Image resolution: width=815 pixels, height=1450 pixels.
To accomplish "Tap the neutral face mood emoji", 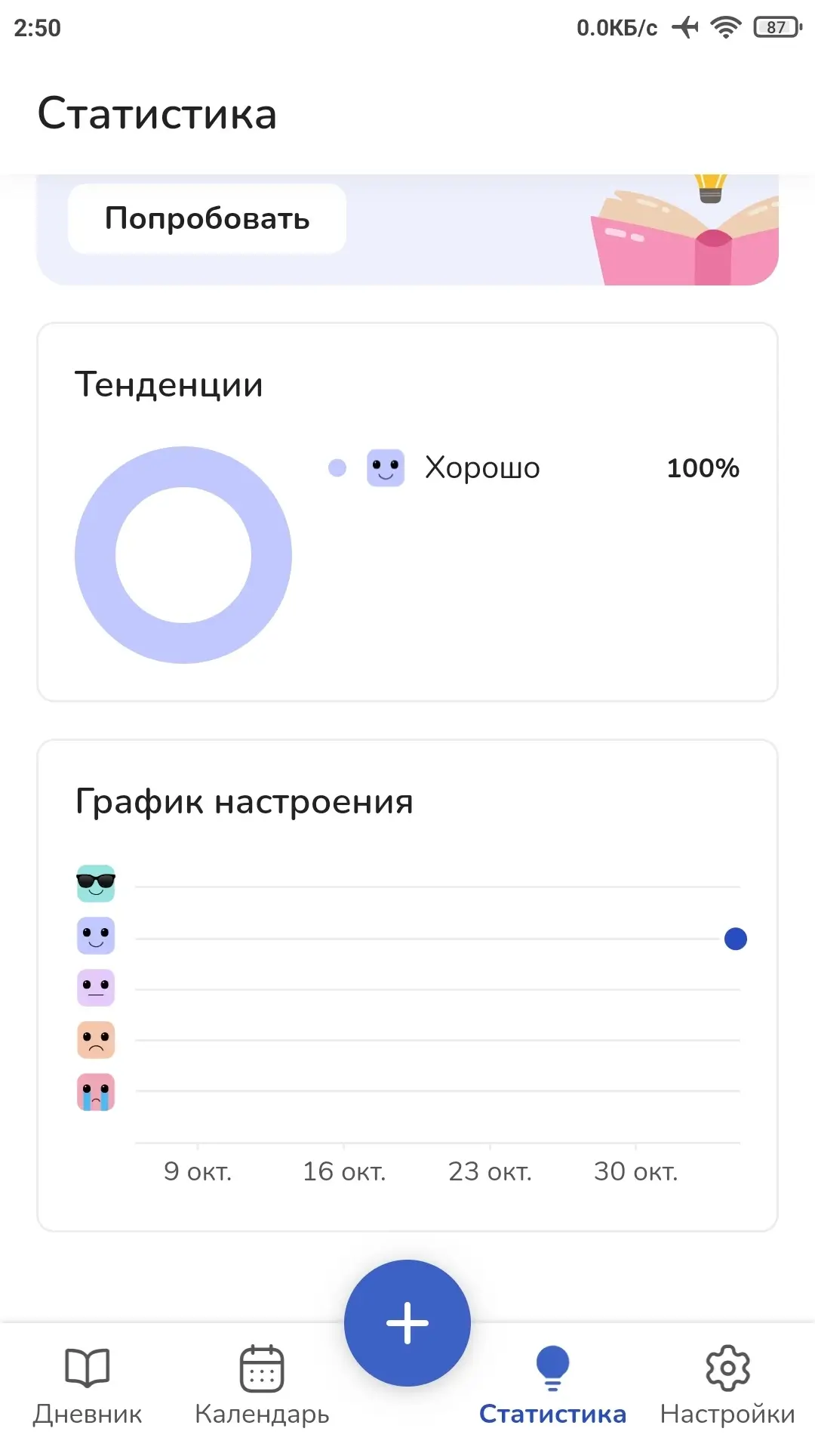I will (x=96, y=988).
